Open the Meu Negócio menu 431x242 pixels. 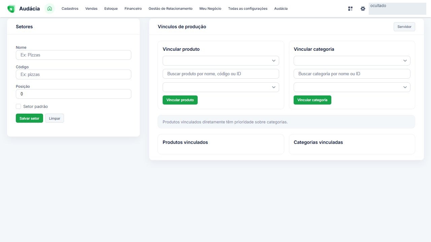coord(210,9)
